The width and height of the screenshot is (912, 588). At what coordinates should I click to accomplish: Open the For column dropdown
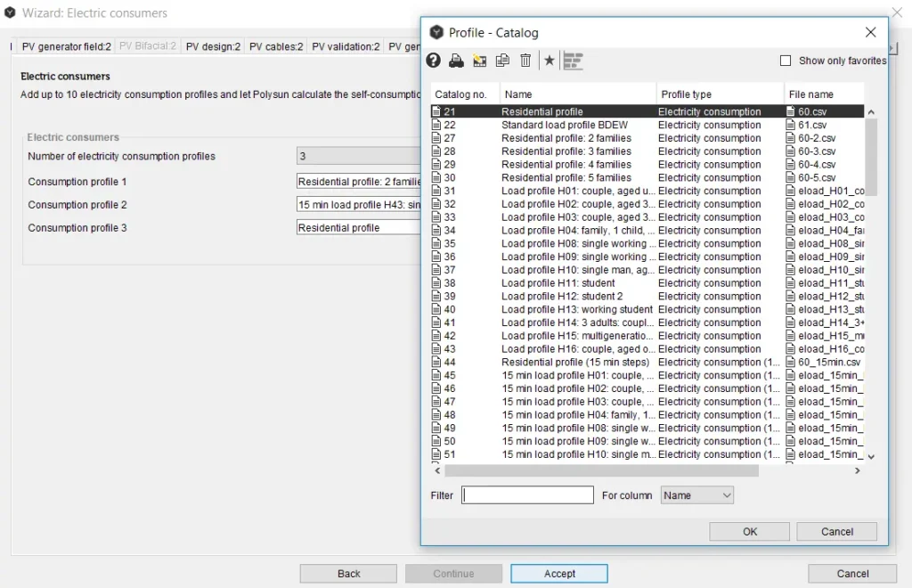click(x=696, y=495)
